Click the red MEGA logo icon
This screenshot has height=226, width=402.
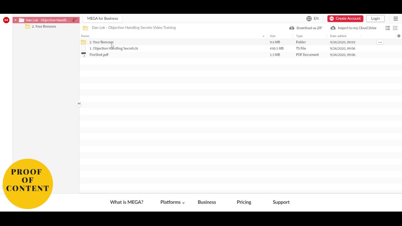6,20
